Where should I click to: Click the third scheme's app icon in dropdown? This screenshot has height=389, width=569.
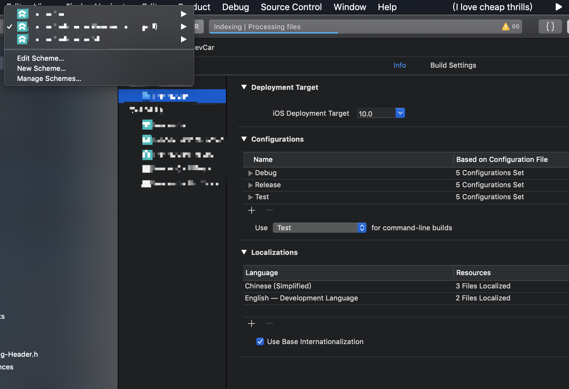(x=22, y=39)
